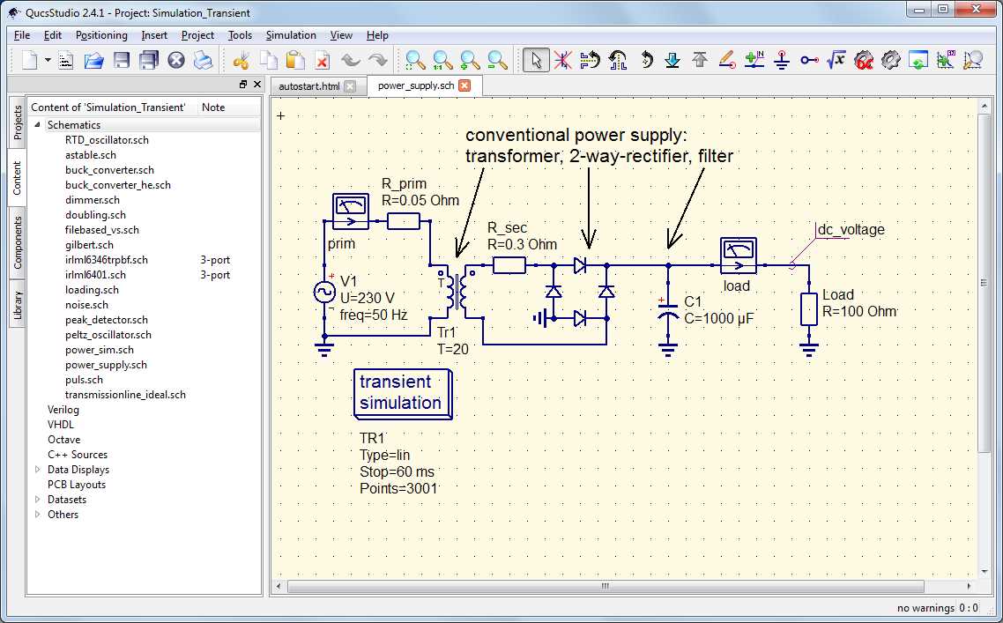Toggle the Mirror about X axis tool

(x=590, y=61)
